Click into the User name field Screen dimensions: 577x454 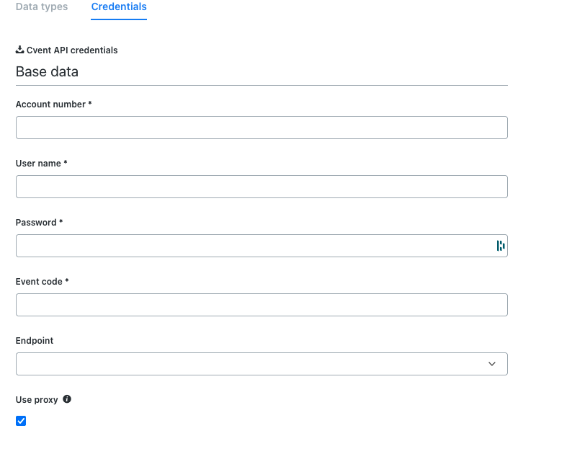pos(261,187)
